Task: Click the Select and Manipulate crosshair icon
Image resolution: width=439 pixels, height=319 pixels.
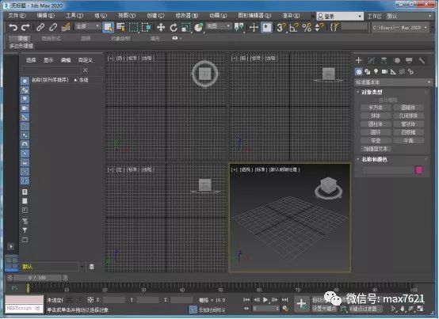Action: point(254,27)
